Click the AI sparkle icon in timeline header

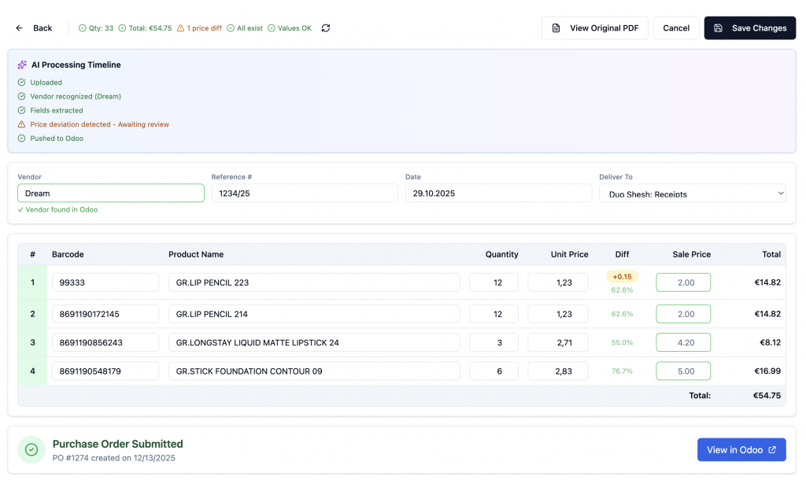22,65
